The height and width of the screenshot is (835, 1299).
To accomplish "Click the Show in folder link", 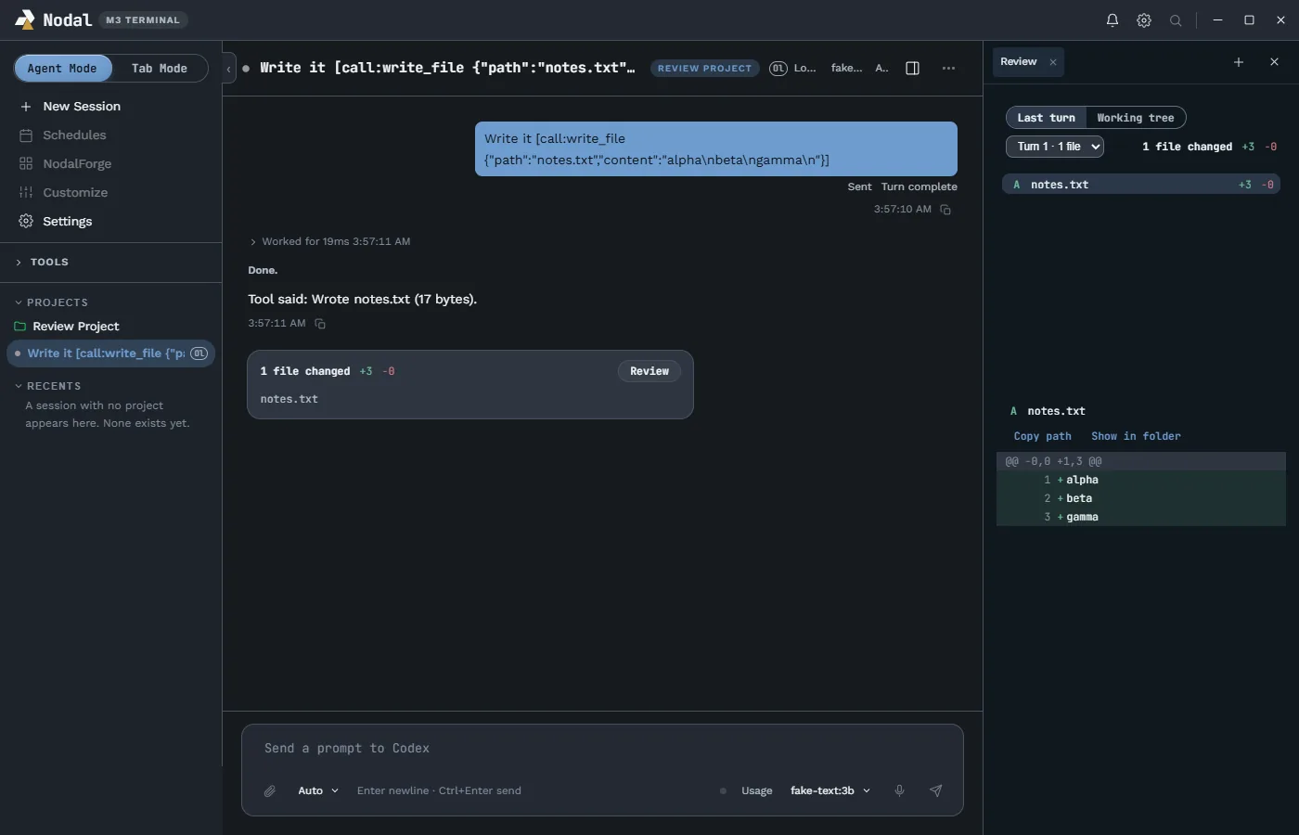I will pos(1137,436).
